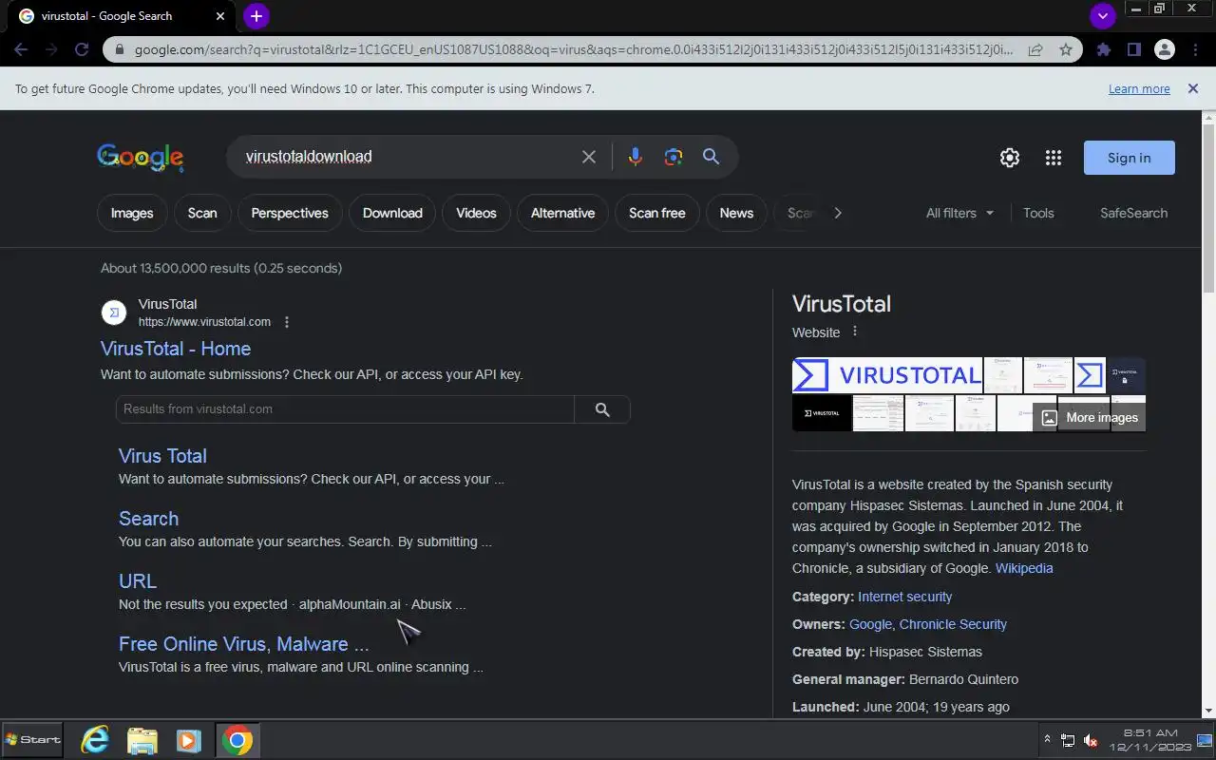1216x760 pixels.
Task: Share this page from the address bar
Action: (x=1035, y=49)
